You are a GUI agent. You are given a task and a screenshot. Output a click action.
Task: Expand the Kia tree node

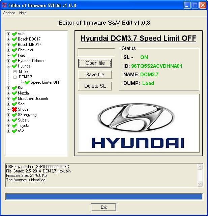coord(8,88)
